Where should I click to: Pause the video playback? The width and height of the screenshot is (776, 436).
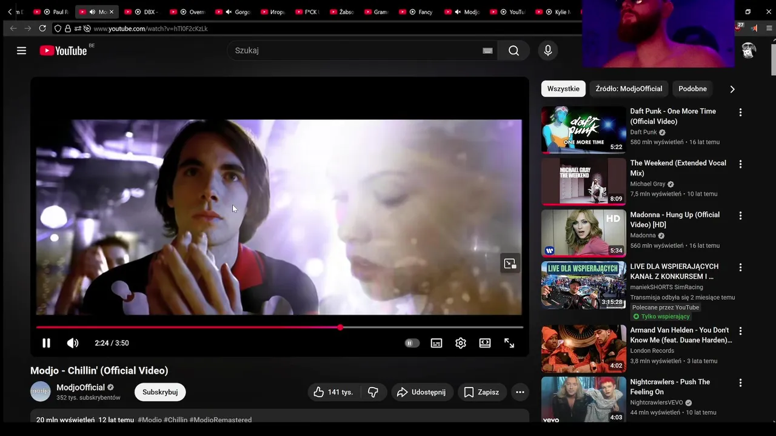pyautogui.click(x=46, y=343)
